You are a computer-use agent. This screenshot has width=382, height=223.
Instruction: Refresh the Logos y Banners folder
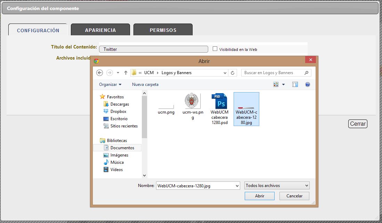point(233,73)
